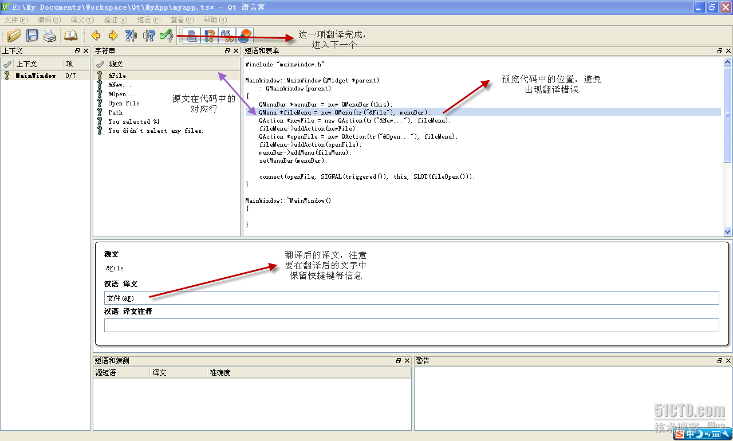This screenshot has width=733, height=441.
Task: Open the 帮助(H) menu
Action: pyautogui.click(x=215, y=20)
